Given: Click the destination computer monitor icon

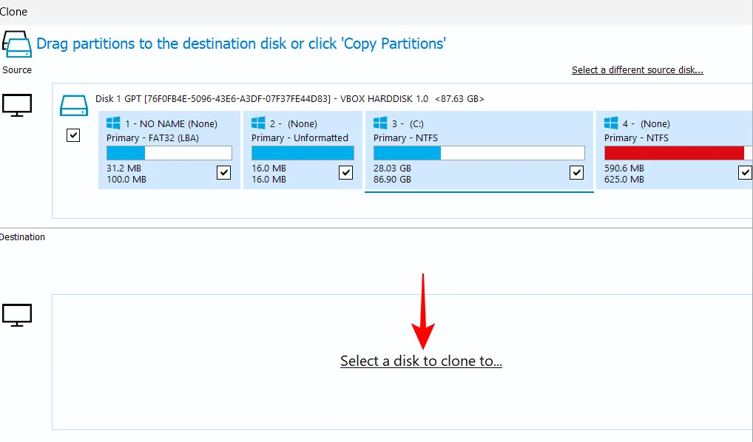Looking at the screenshot, I should click(17, 315).
